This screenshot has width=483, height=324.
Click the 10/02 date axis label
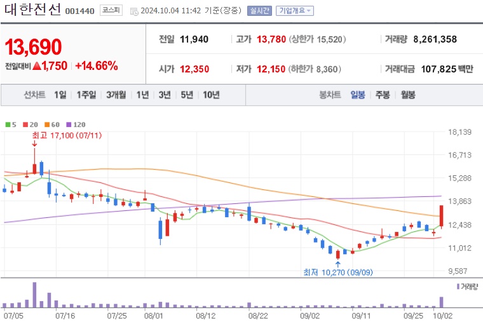[x=443, y=316]
